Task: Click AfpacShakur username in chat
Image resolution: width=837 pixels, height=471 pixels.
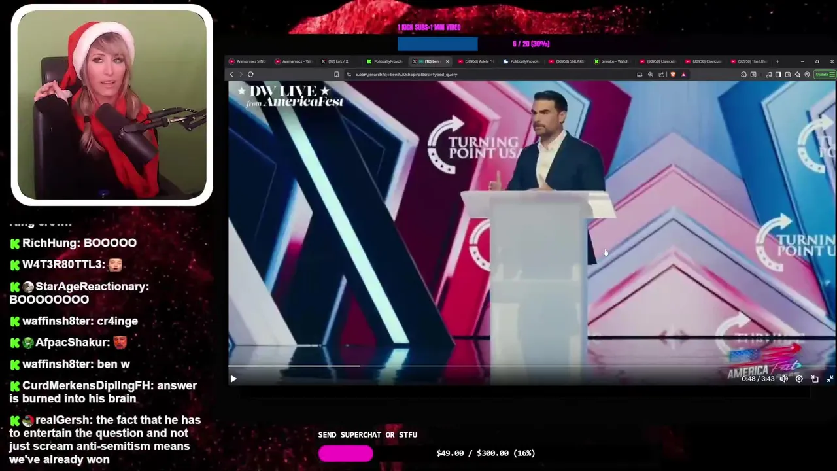Action: tap(71, 343)
